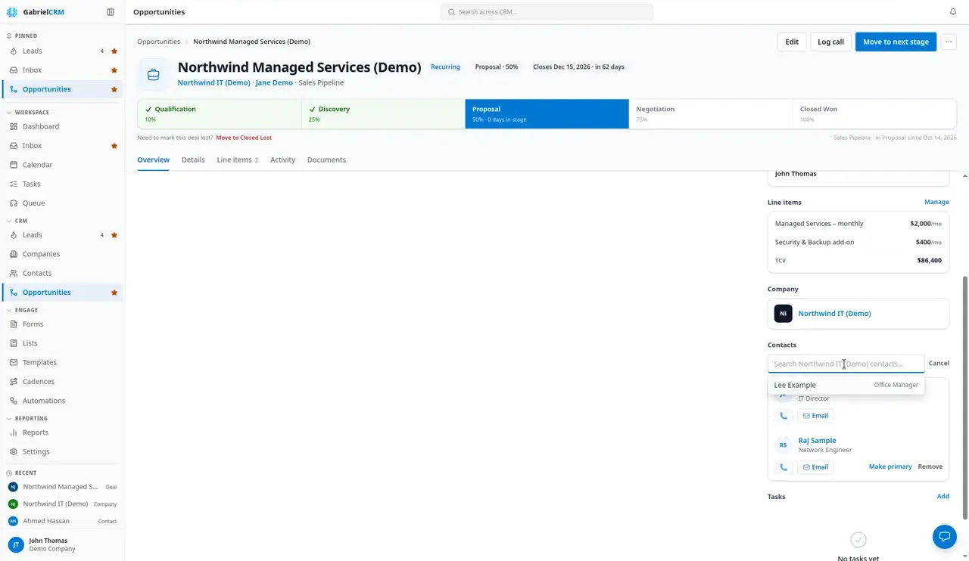The image size is (969, 561).
Task: Open Dashboard in the sidebar
Action: tap(62, 127)
